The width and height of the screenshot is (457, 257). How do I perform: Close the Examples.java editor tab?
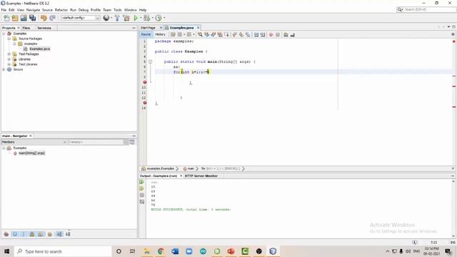(x=199, y=28)
